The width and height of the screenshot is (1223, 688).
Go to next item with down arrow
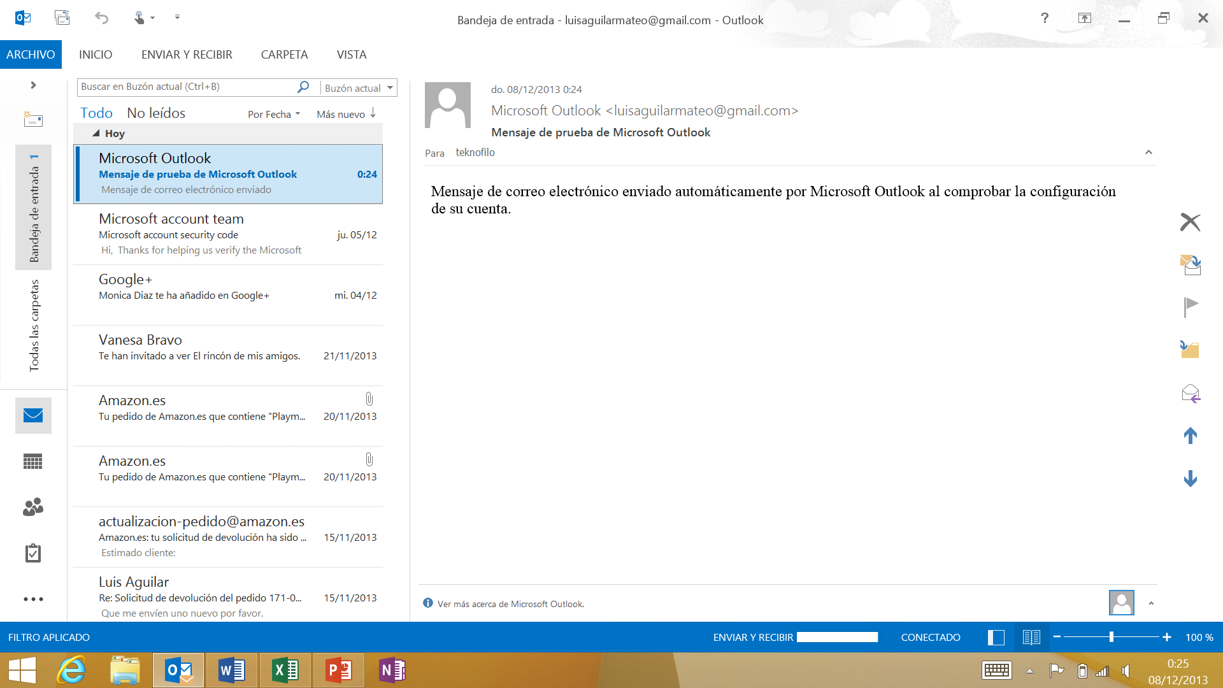pyautogui.click(x=1190, y=479)
